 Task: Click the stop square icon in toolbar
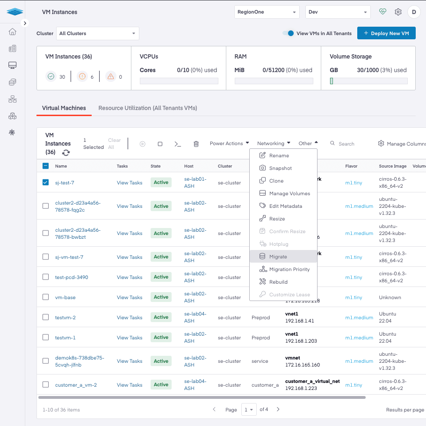click(x=160, y=144)
